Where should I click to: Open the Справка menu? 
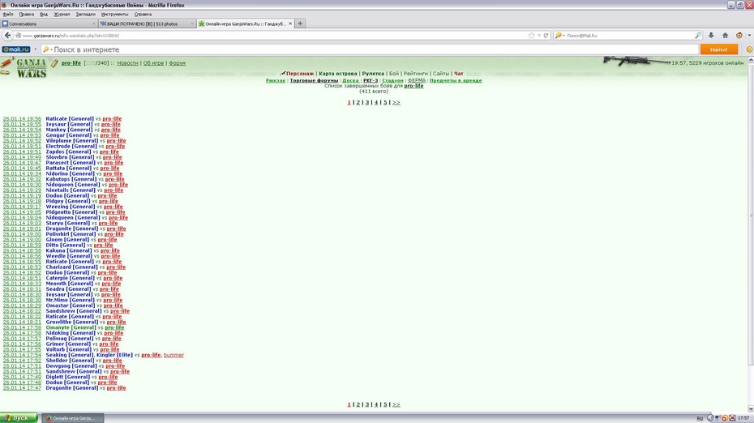[x=143, y=15]
